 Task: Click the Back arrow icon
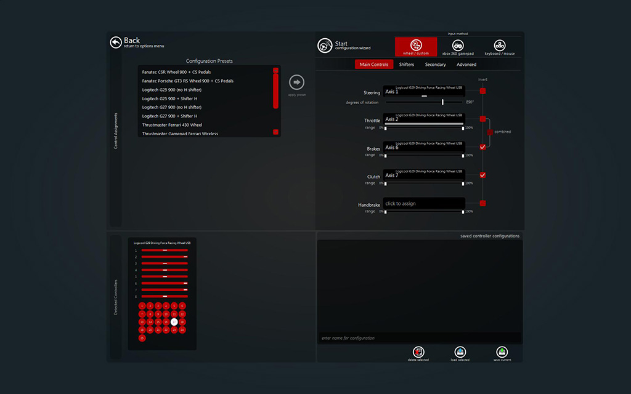116,42
